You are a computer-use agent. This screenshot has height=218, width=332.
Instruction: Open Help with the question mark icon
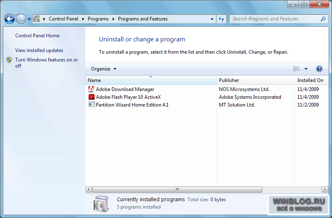pyautogui.click(x=319, y=69)
